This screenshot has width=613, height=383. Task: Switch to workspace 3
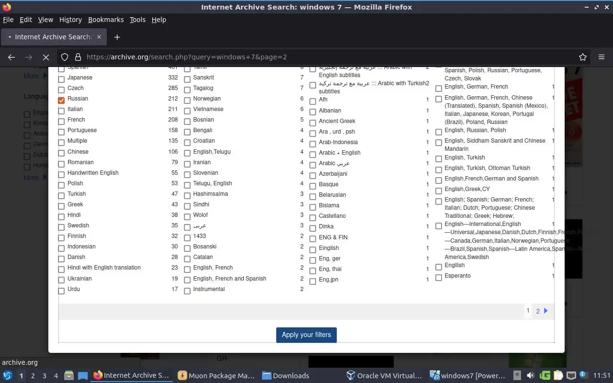[44, 376]
